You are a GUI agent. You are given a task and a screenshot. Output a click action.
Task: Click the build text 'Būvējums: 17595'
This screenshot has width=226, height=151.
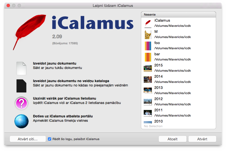65,43
